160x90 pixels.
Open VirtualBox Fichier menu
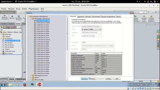[x=4, y=9]
